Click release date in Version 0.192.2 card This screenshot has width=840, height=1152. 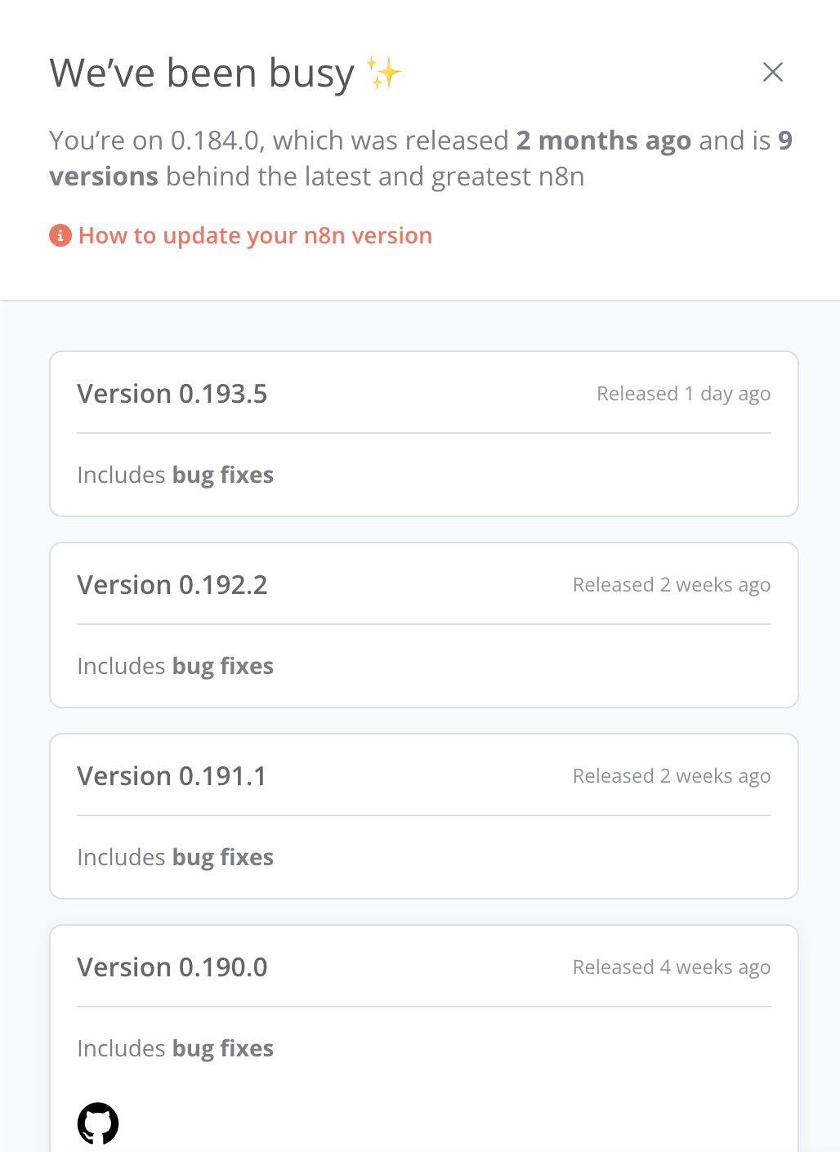pos(671,585)
